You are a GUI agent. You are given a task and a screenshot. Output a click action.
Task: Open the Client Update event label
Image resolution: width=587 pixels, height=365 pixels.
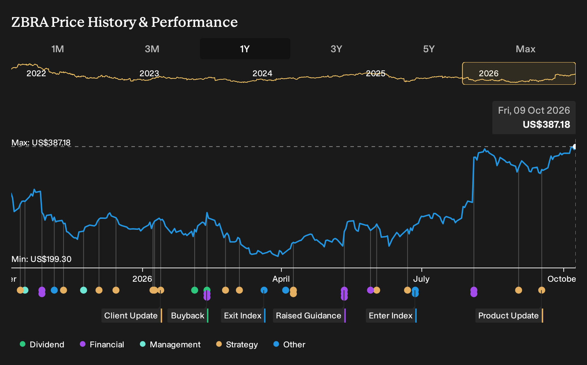click(x=132, y=316)
